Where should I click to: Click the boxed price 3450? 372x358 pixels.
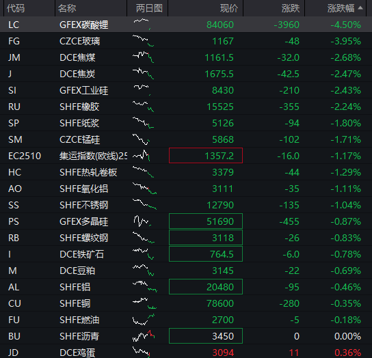coord(206,336)
